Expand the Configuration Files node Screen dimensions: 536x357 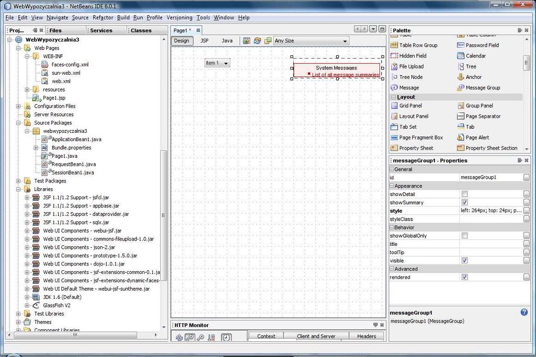[18, 106]
